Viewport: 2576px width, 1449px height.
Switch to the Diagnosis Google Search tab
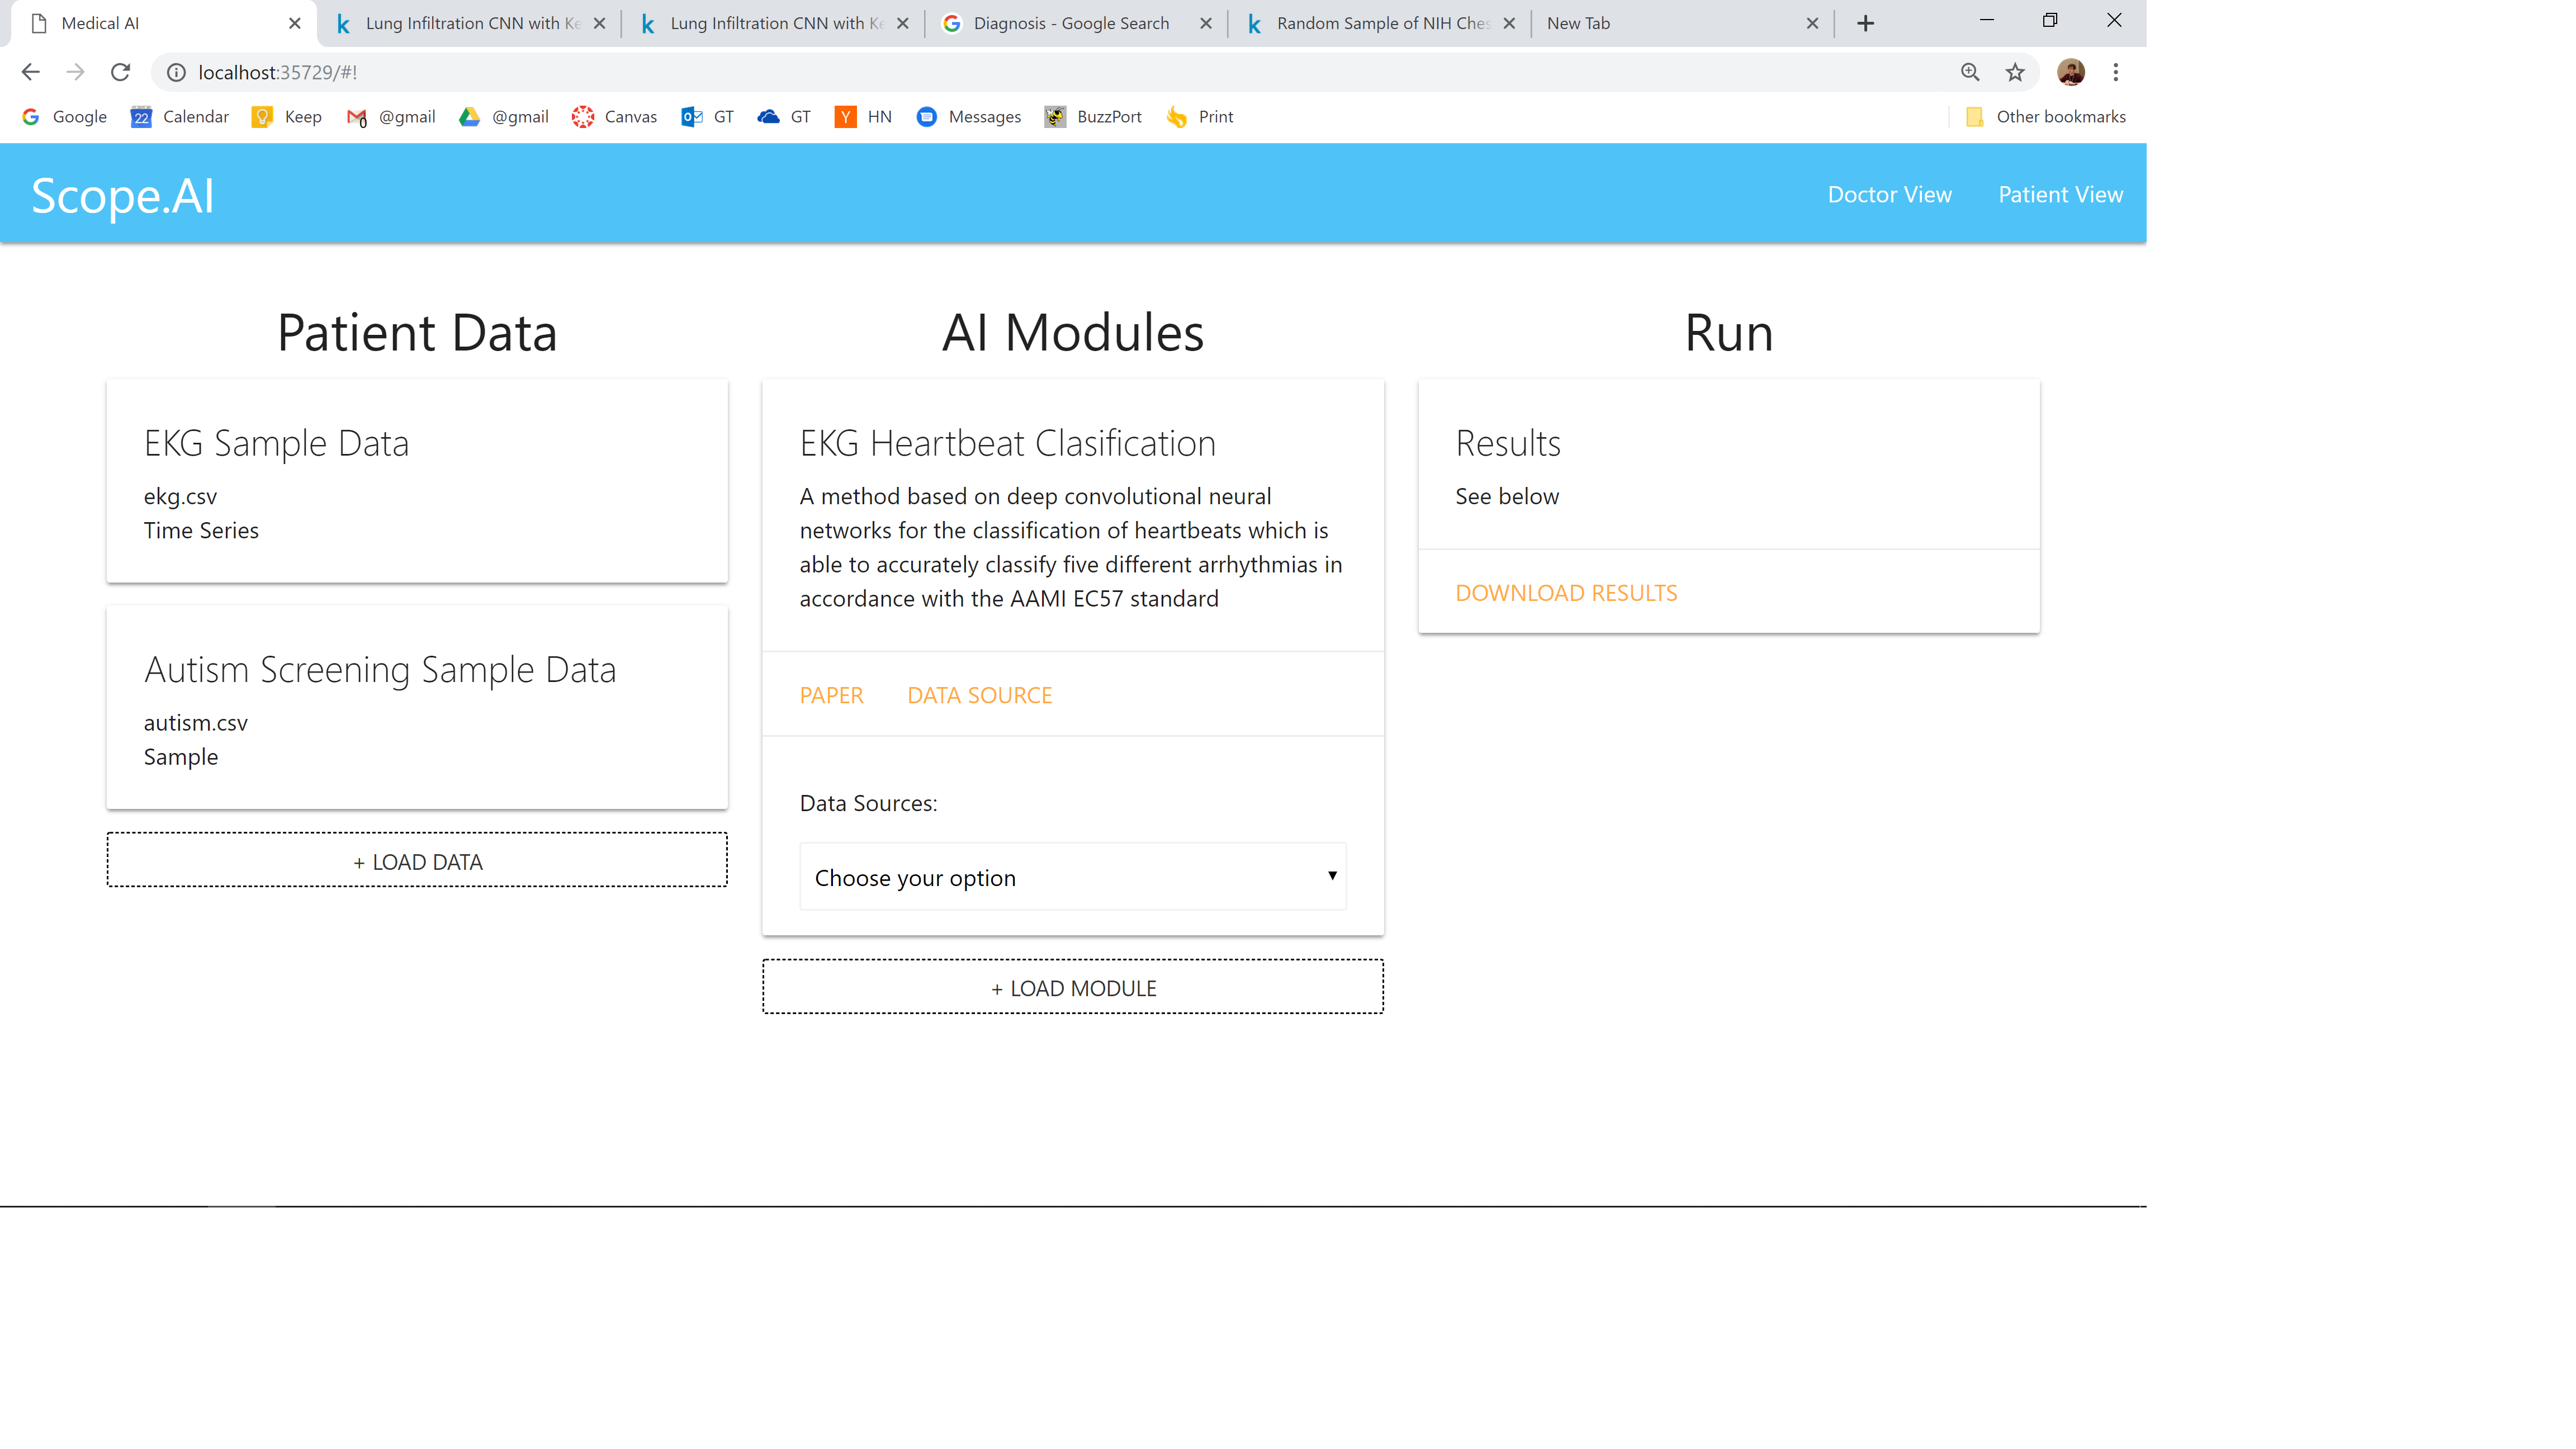click(x=1070, y=23)
